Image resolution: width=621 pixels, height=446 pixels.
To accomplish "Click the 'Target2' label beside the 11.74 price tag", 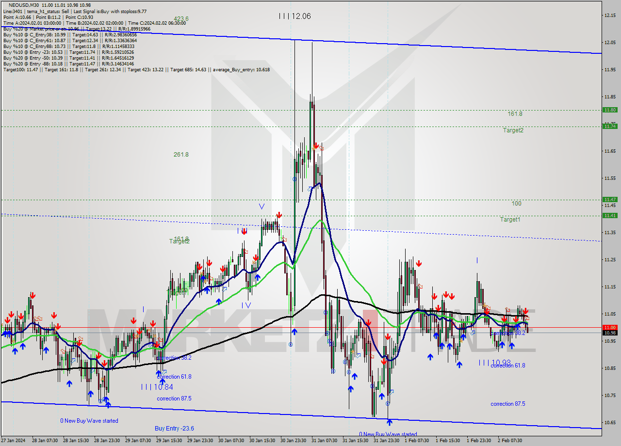I will click(513, 130).
